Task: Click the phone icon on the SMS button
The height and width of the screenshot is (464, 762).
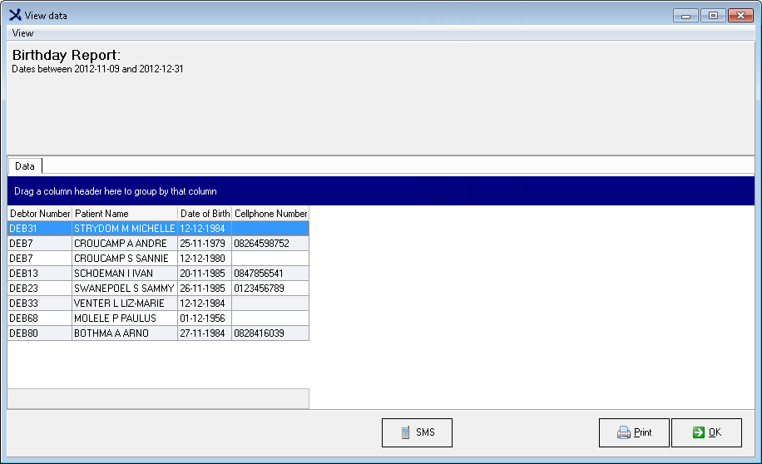Action: pos(405,432)
